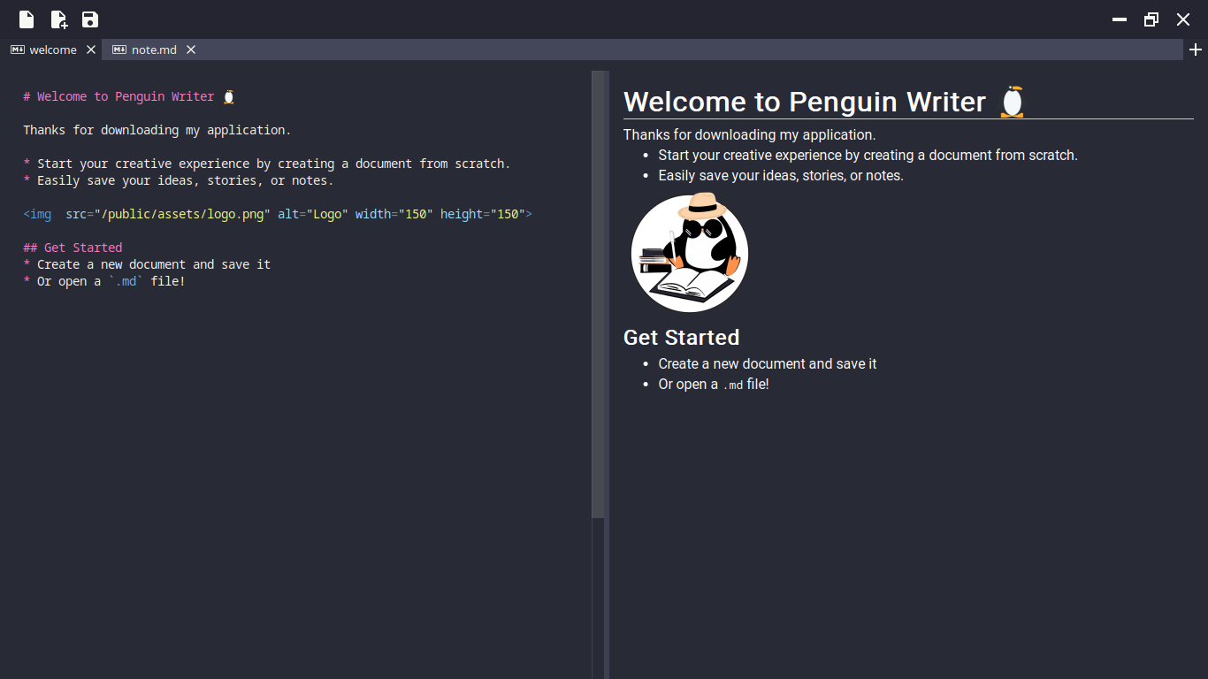Click '* Easily save your ideas' line in editor
Image resolution: width=1208 pixels, height=679 pixels.
(179, 180)
